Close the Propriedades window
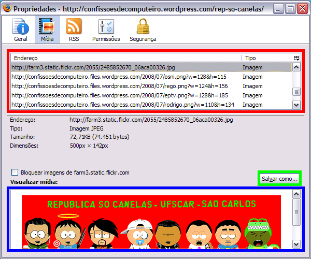This screenshot has width=311, height=259. (303, 9)
